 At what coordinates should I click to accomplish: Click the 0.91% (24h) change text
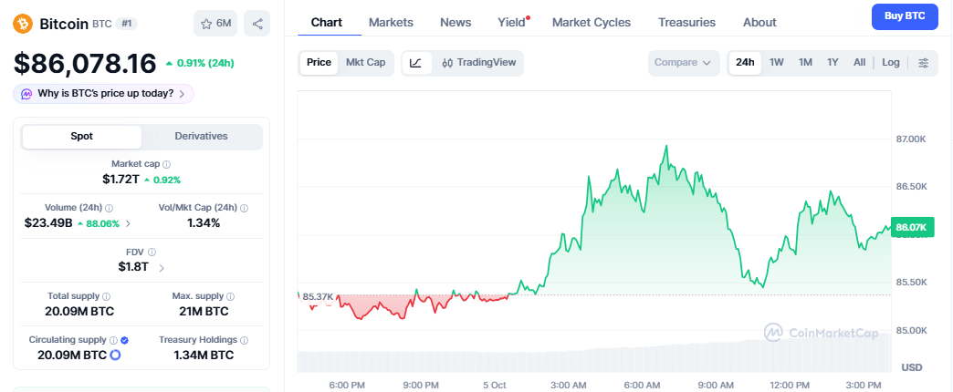pyautogui.click(x=199, y=63)
